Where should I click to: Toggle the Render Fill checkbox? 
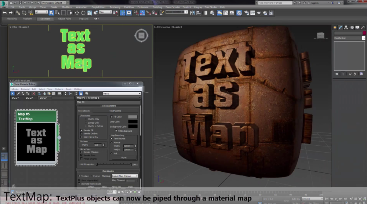(x=81, y=130)
